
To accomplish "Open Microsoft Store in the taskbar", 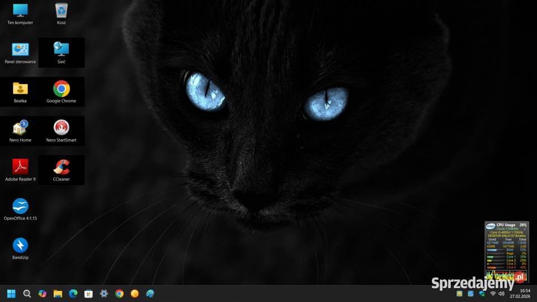I will [88, 294].
